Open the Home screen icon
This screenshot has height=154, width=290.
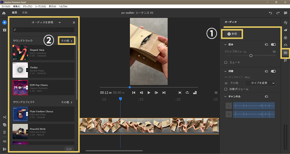click(4, 13)
